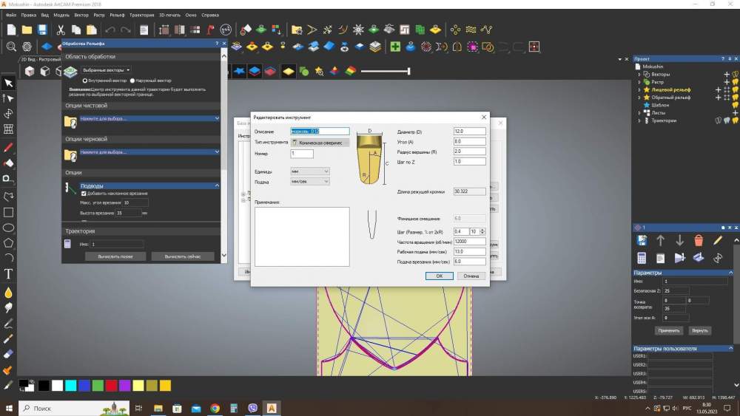
Task: Click the yellow pencil edit icon
Action: point(717,240)
